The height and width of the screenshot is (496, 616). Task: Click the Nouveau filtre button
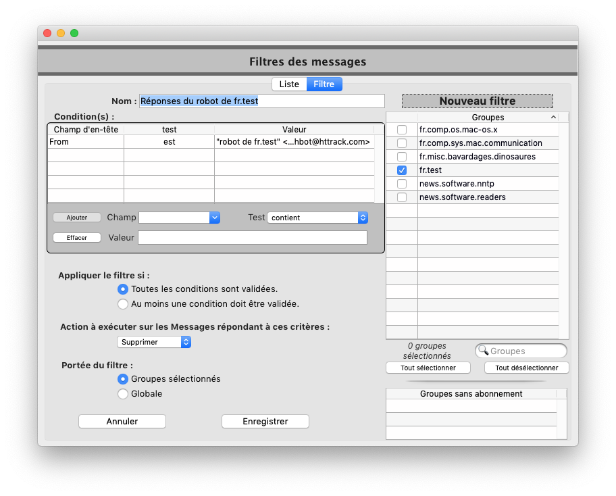(x=478, y=101)
